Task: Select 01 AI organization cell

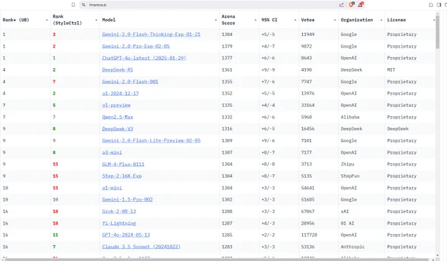Action: [x=347, y=224]
